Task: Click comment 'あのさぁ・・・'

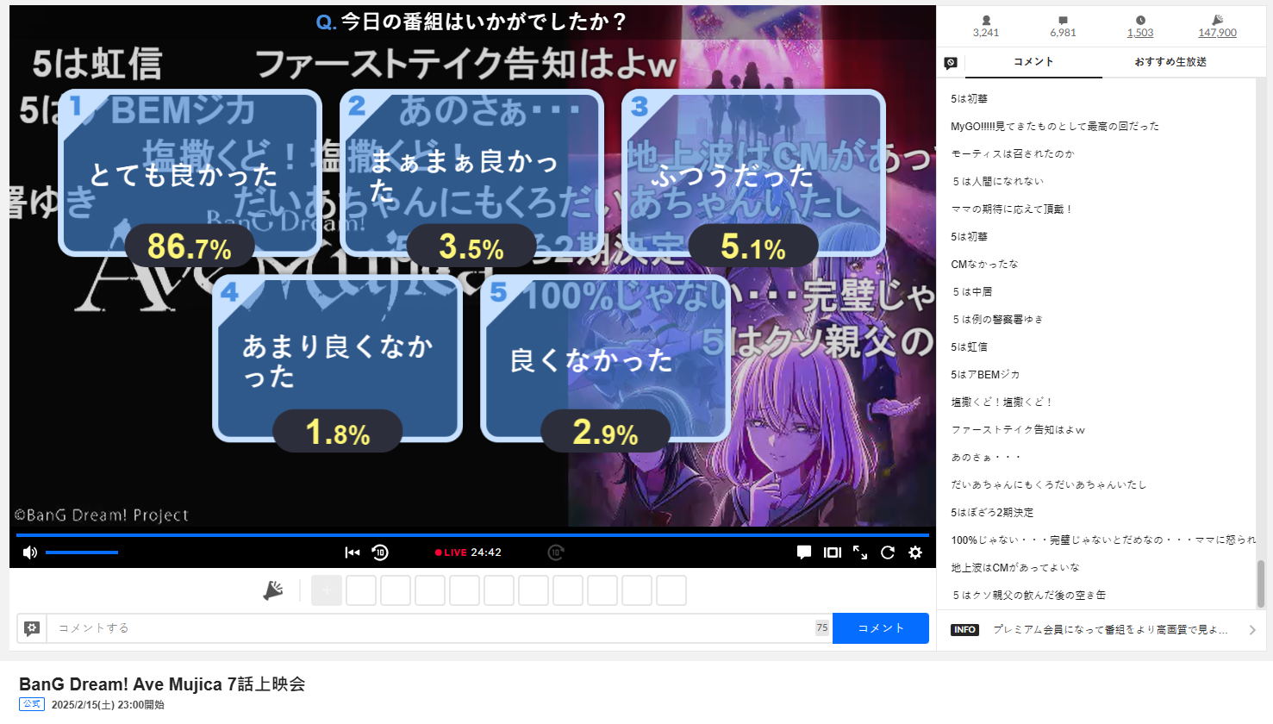Action: [x=985, y=458]
